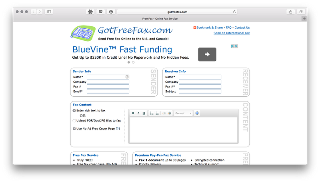Viewport: 320px width, 183px height.
Task: Increase indent in editor
Action: click(x=169, y=113)
